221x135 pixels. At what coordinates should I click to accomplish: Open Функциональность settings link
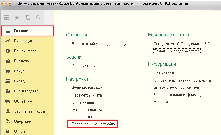point(88,88)
